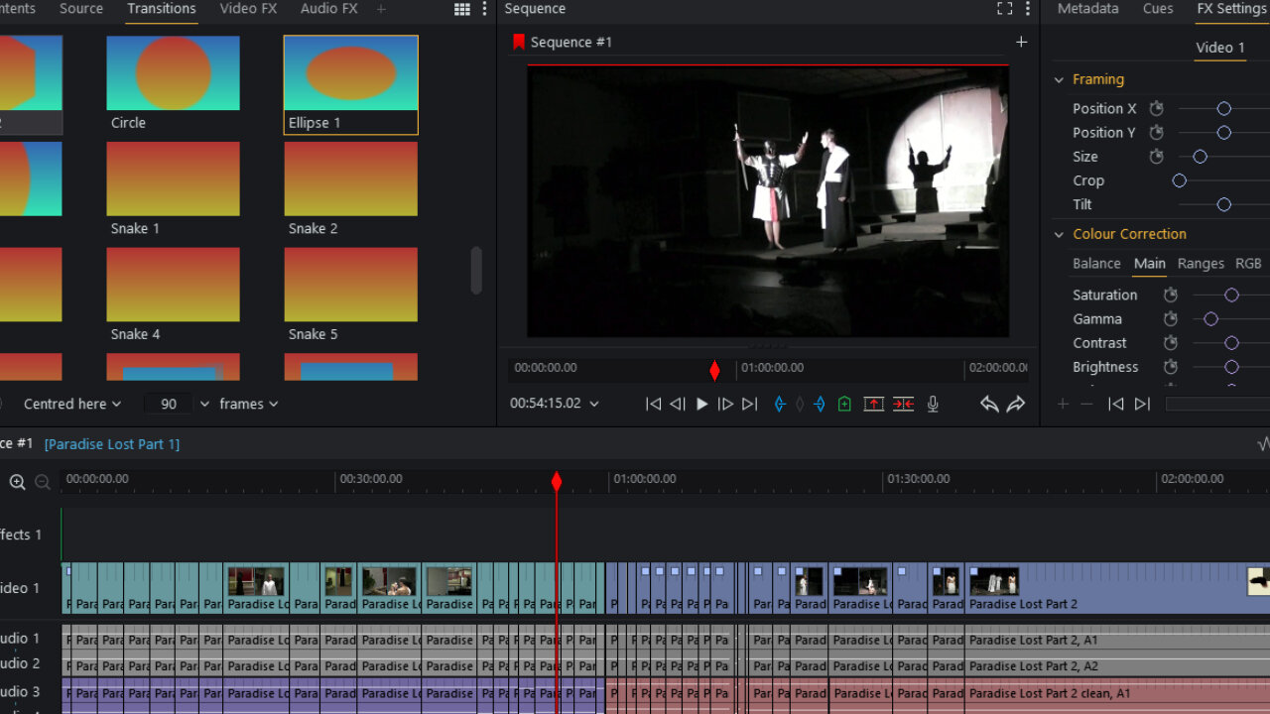The height and width of the screenshot is (714, 1270).
Task: Click the transition length field showing 90
Action: pos(169,404)
